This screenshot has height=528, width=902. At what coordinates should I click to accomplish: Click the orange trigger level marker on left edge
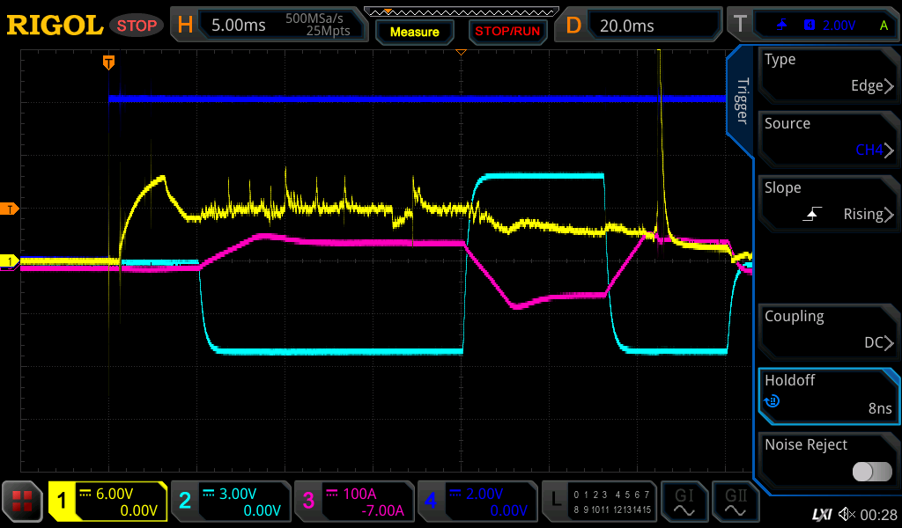11,209
